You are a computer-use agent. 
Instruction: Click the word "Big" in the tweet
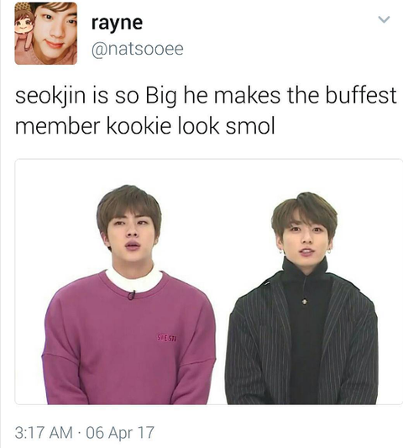[x=161, y=97]
